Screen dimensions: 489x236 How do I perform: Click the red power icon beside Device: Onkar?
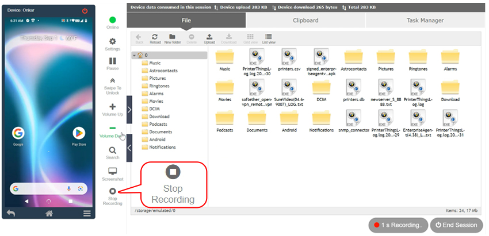click(85, 11)
